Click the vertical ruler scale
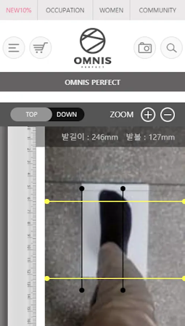185x326 pixels. pos(32,226)
